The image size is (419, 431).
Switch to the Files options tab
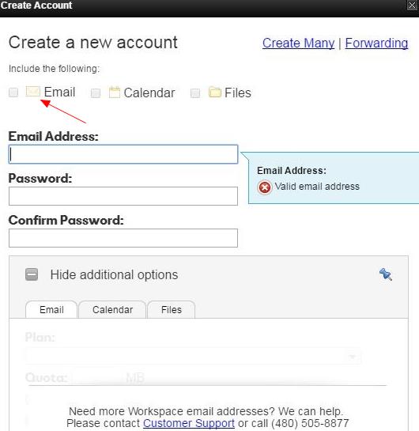172,310
